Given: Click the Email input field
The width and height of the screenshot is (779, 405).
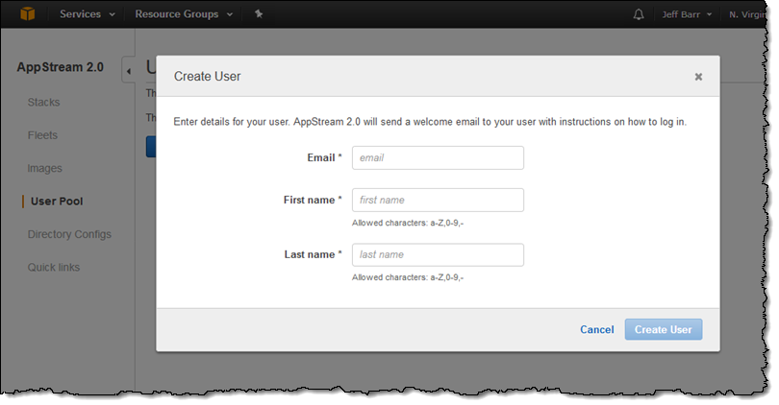Looking at the screenshot, I should click(438, 157).
